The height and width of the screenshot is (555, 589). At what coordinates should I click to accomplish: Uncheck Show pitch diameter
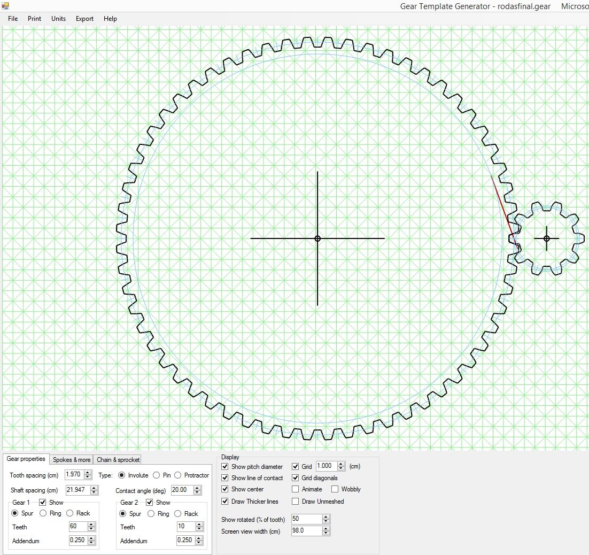224,467
